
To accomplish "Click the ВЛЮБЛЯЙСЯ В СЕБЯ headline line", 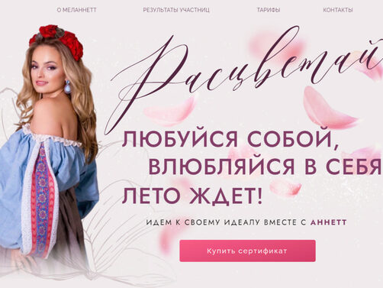I will [x=265, y=167].
